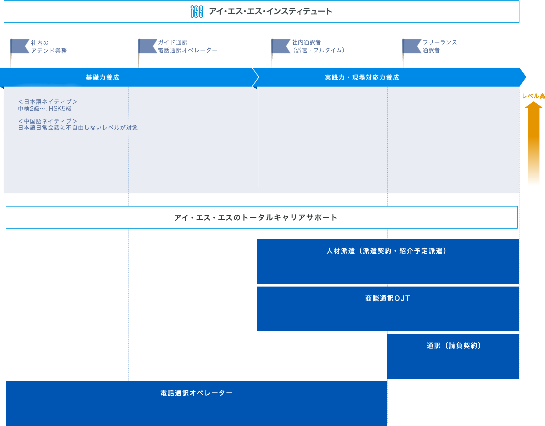Image resolution: width=545 pixels, height=426 pixels.
Task: Click the flag icon beside ガイド通訳
Action: click(x=147, y=53)
